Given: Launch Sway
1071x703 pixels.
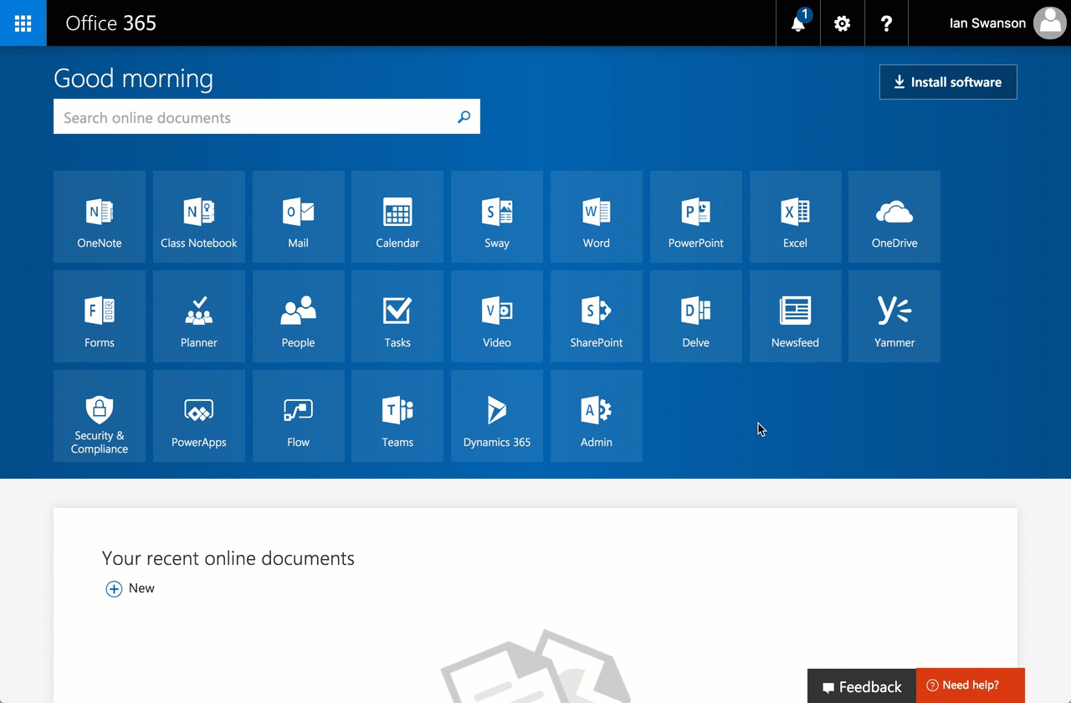Looking at the screenshot, I should point(497,217).
